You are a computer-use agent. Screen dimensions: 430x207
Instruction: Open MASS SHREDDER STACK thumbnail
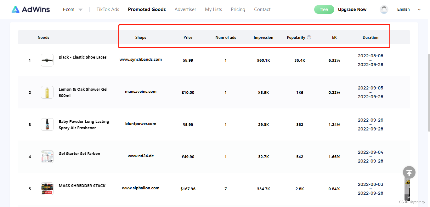tap(47, 189)
